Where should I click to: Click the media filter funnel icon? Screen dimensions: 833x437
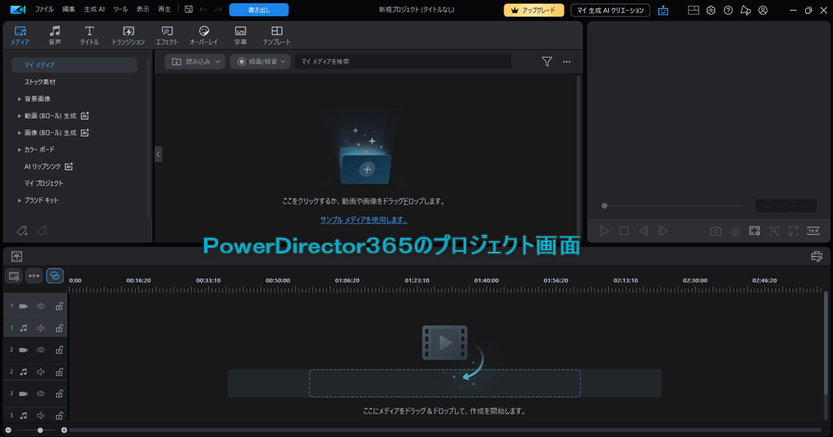547,62
